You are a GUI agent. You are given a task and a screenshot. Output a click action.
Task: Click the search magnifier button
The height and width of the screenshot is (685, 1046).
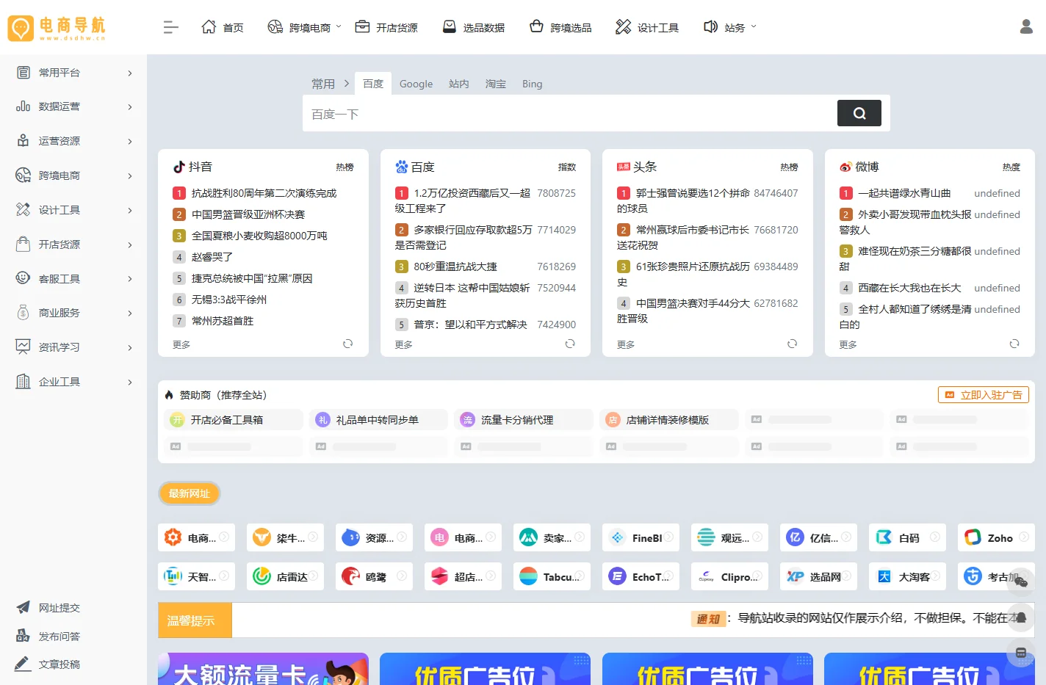pyautogui.click(x=859, y=113)
